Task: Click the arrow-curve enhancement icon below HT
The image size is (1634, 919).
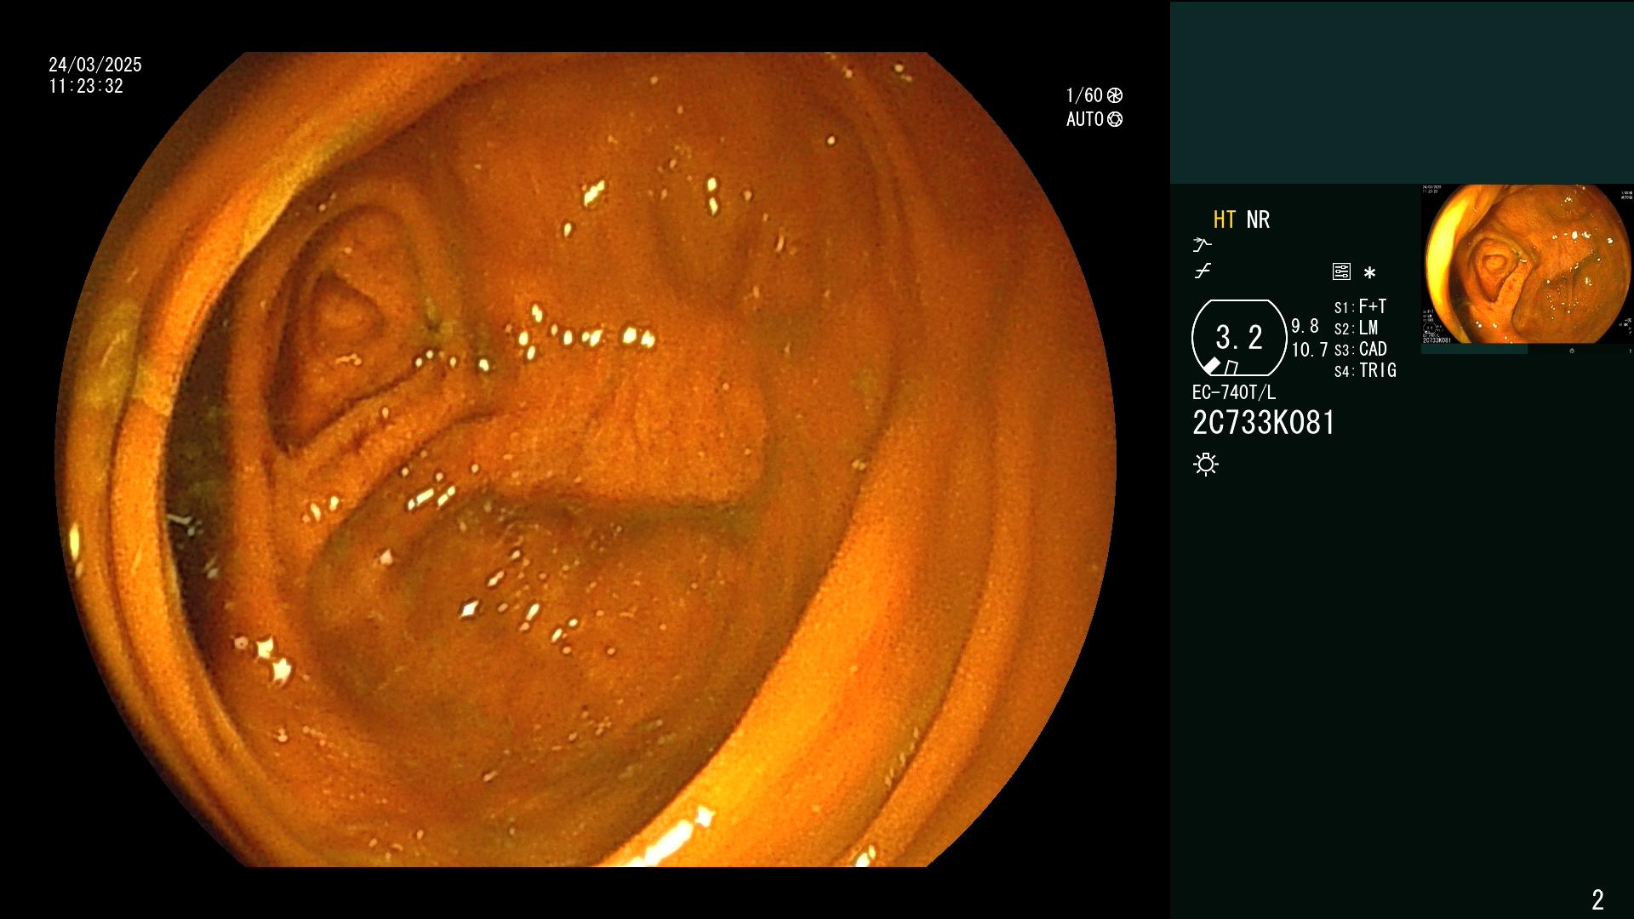Action: point(1203,244)
